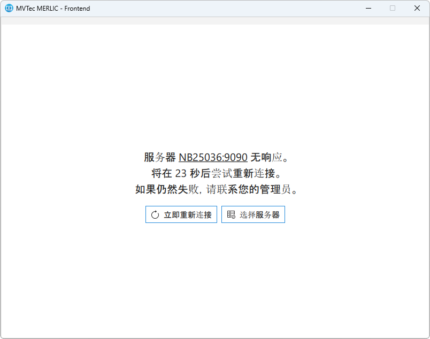The height and width of the screenshot is (339, 430).
Task: Click the blank white area below the buttons
Action: tap(214, 278)
